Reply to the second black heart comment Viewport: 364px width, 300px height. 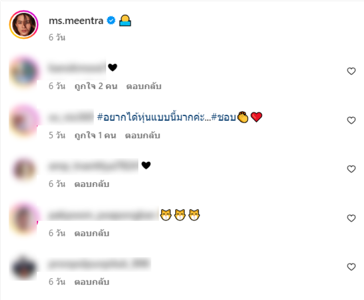pos(92,184)
